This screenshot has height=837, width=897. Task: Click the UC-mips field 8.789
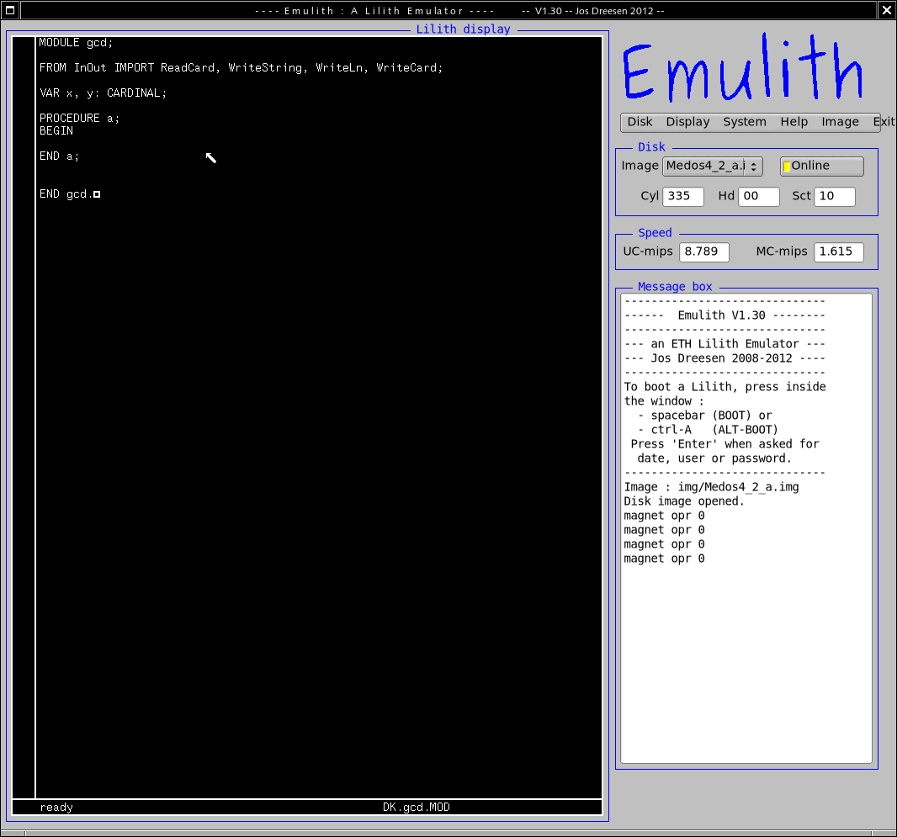click(704, 252)
